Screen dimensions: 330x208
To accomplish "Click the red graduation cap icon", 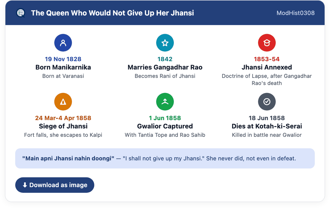I will 267,43.
